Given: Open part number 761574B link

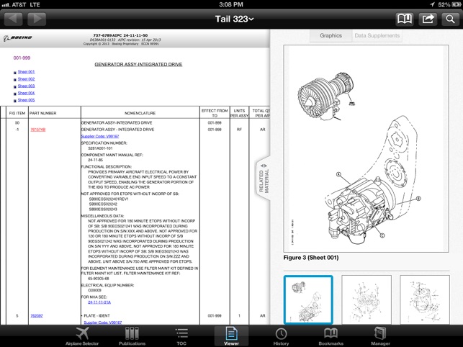Looking at the screenshot, I should coord(37,130).
